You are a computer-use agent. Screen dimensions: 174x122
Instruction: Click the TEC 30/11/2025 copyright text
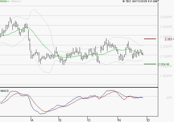pos(141,1)
